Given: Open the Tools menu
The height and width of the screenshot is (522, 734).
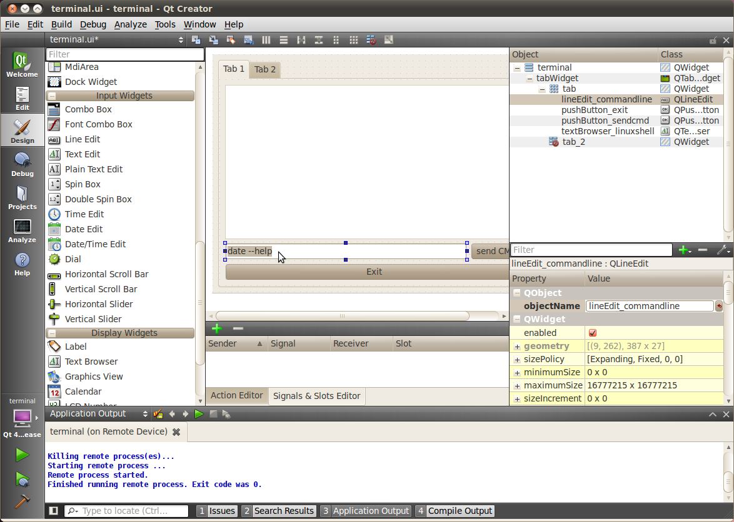Looking at the screenshot, I should (165, 24).
